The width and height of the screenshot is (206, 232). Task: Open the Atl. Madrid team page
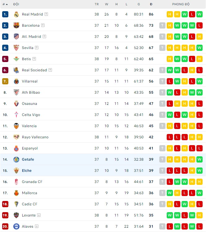click(31, 37)
